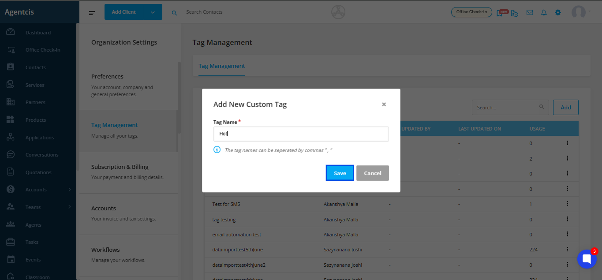Open the mail envelope icon
Viewport: 602px width, 280px height.
tap(530, 12)
